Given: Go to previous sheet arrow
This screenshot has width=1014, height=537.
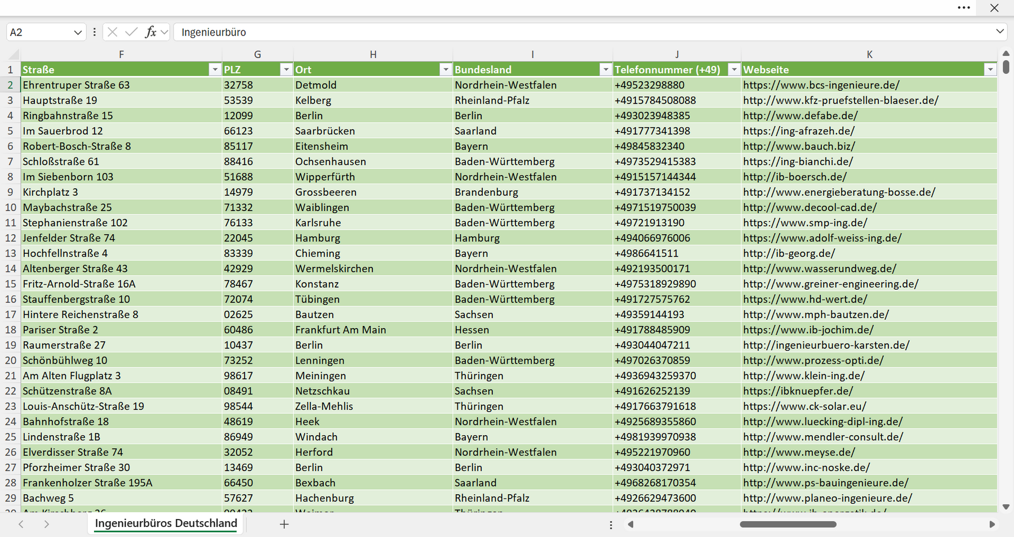Looking at the screenshot, I should point(21,524).
